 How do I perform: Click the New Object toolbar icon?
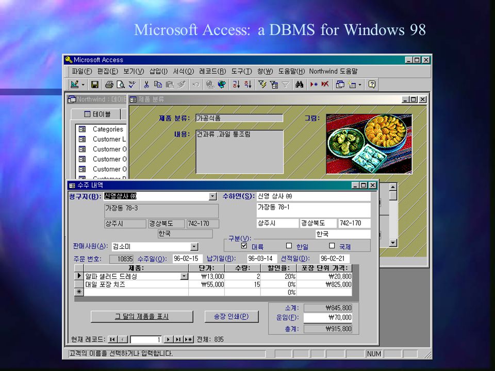point(352,85)
